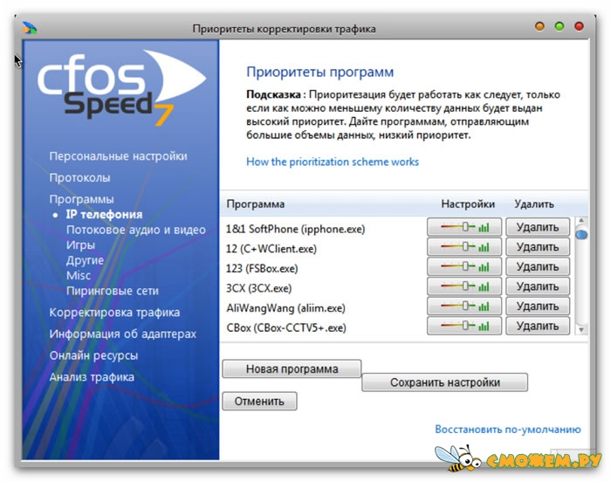Open priority settings for CBox (CBox-CCTV5+.exe)

pos(464,326)
